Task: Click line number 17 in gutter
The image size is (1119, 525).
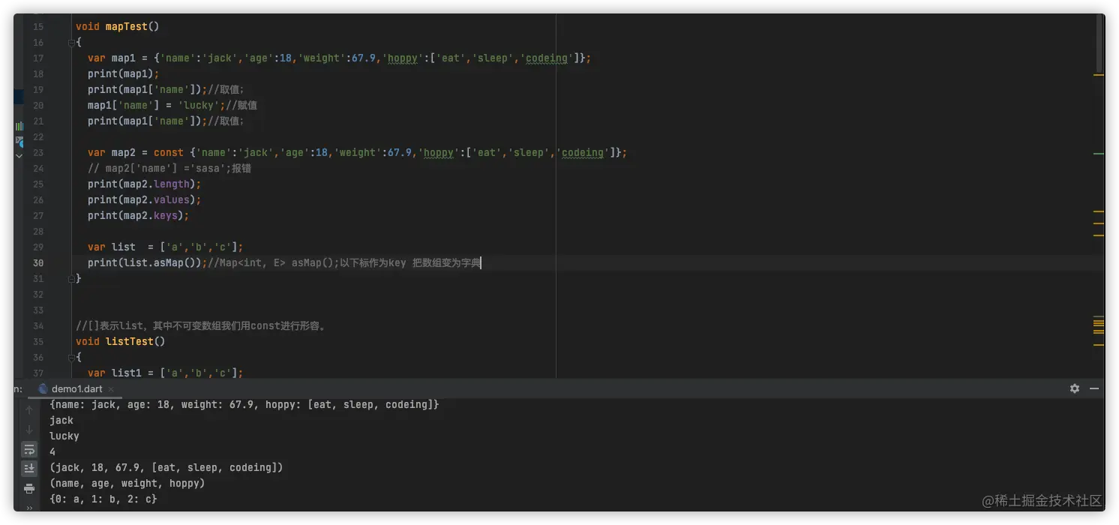Action: (x=38, y=58)
